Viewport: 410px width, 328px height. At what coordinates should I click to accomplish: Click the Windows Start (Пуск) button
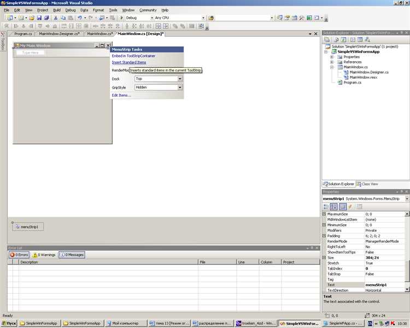click(x=9, y=323)
